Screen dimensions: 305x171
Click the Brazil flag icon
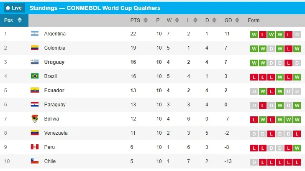35,76
